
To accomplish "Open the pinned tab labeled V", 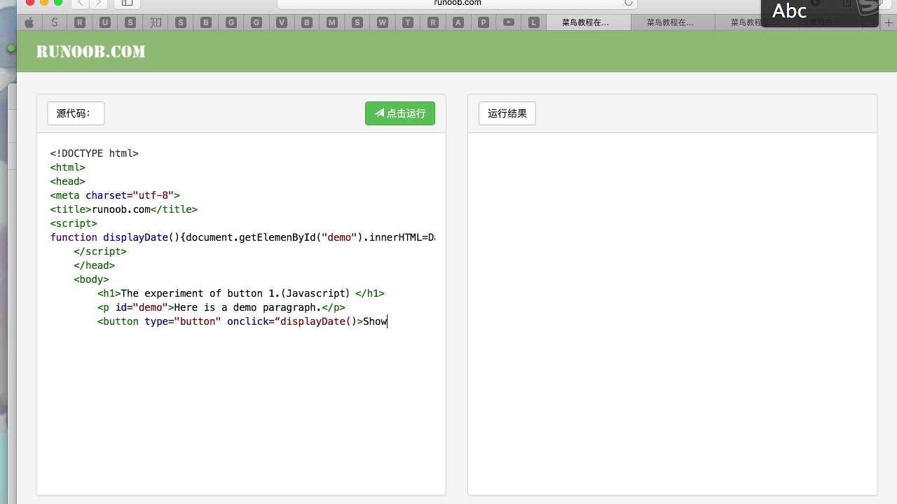I will [282, 22].
